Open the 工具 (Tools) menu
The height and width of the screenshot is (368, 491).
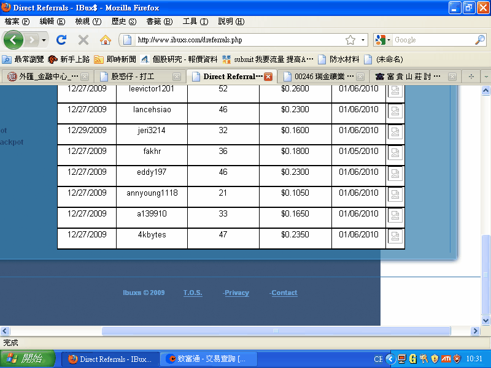195,21
